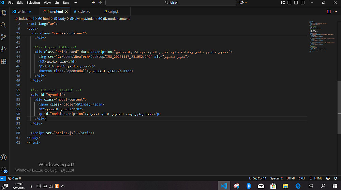Viewport: 341px width, 190px height.
Task: Click the juice4 command center search box
Action: coord(170,3)
